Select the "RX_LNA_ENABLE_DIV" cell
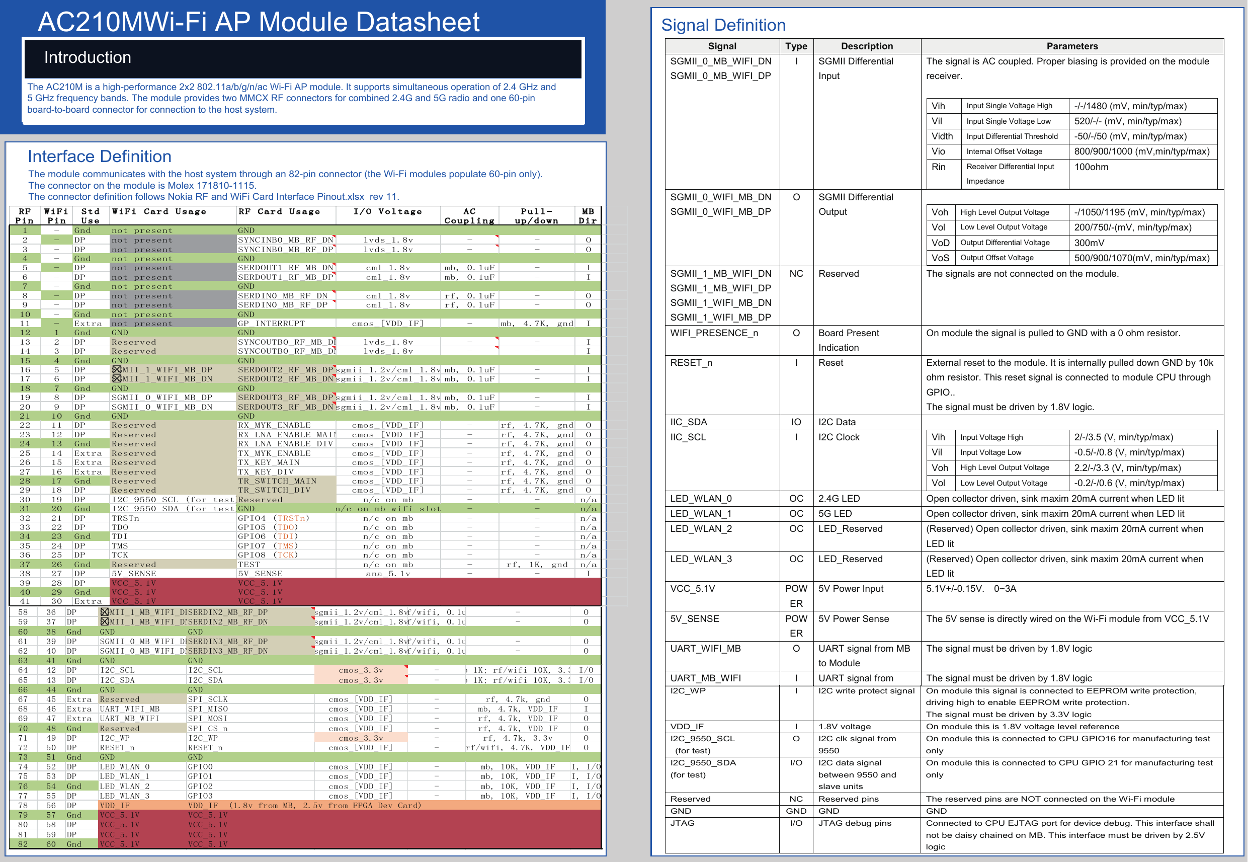Screen dimensions: 1248x862 [286, 444]
